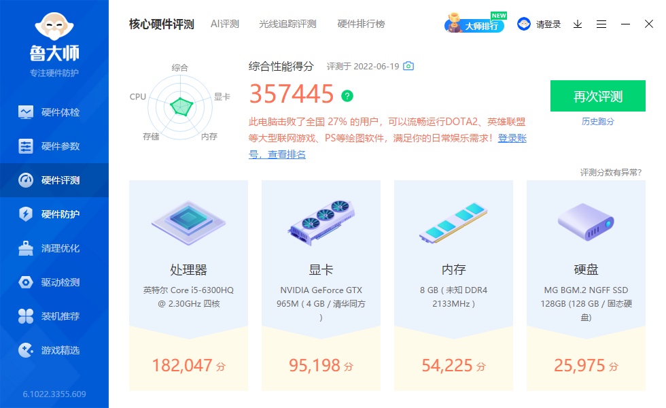Select 硬件评测 in the sidebar
Viewport: 666px width, 408px height.
(x=54, y=180)
